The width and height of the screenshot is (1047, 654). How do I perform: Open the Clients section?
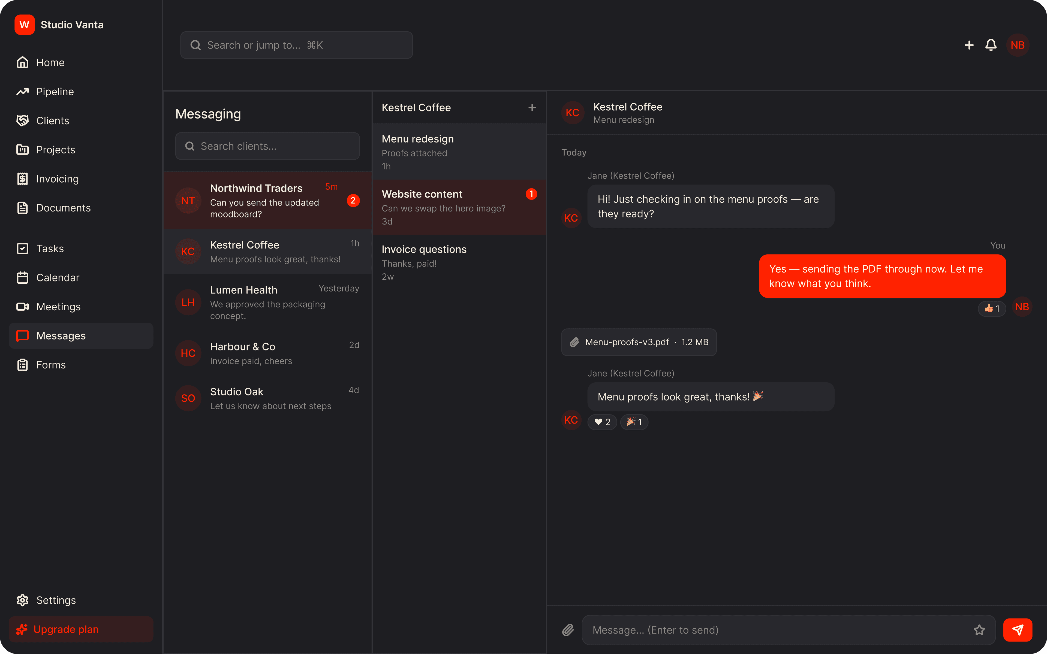81,121
